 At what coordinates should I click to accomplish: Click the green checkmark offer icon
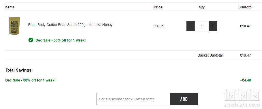point(31,40)
